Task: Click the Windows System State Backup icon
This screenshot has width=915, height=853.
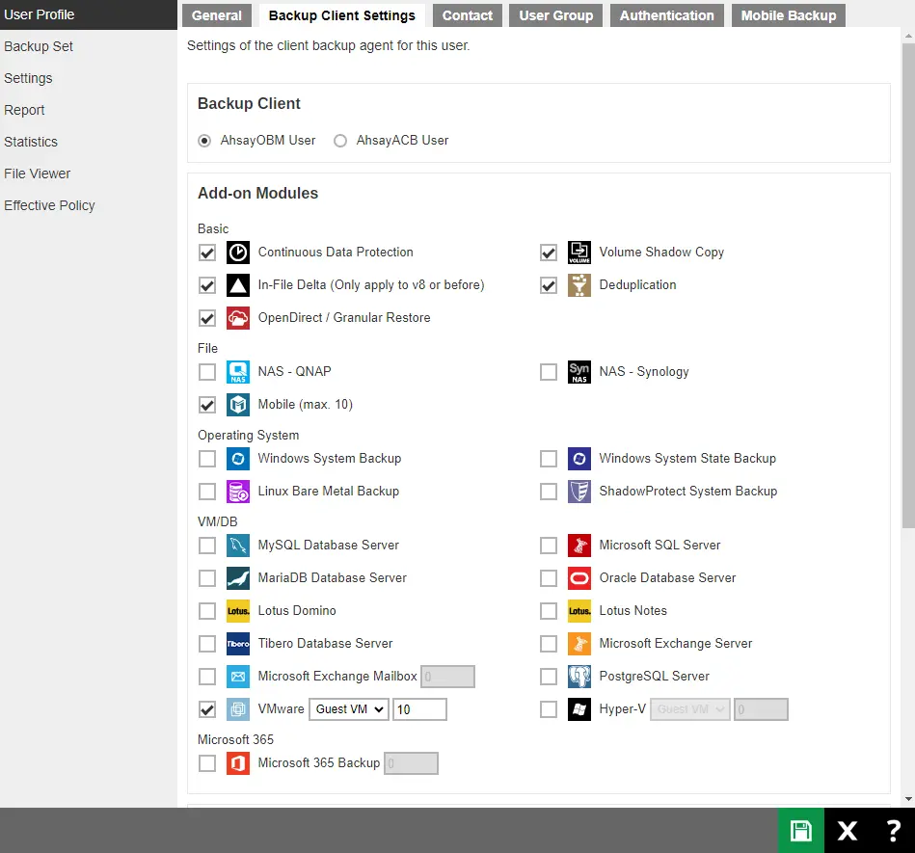Action: tap(579, 459)
